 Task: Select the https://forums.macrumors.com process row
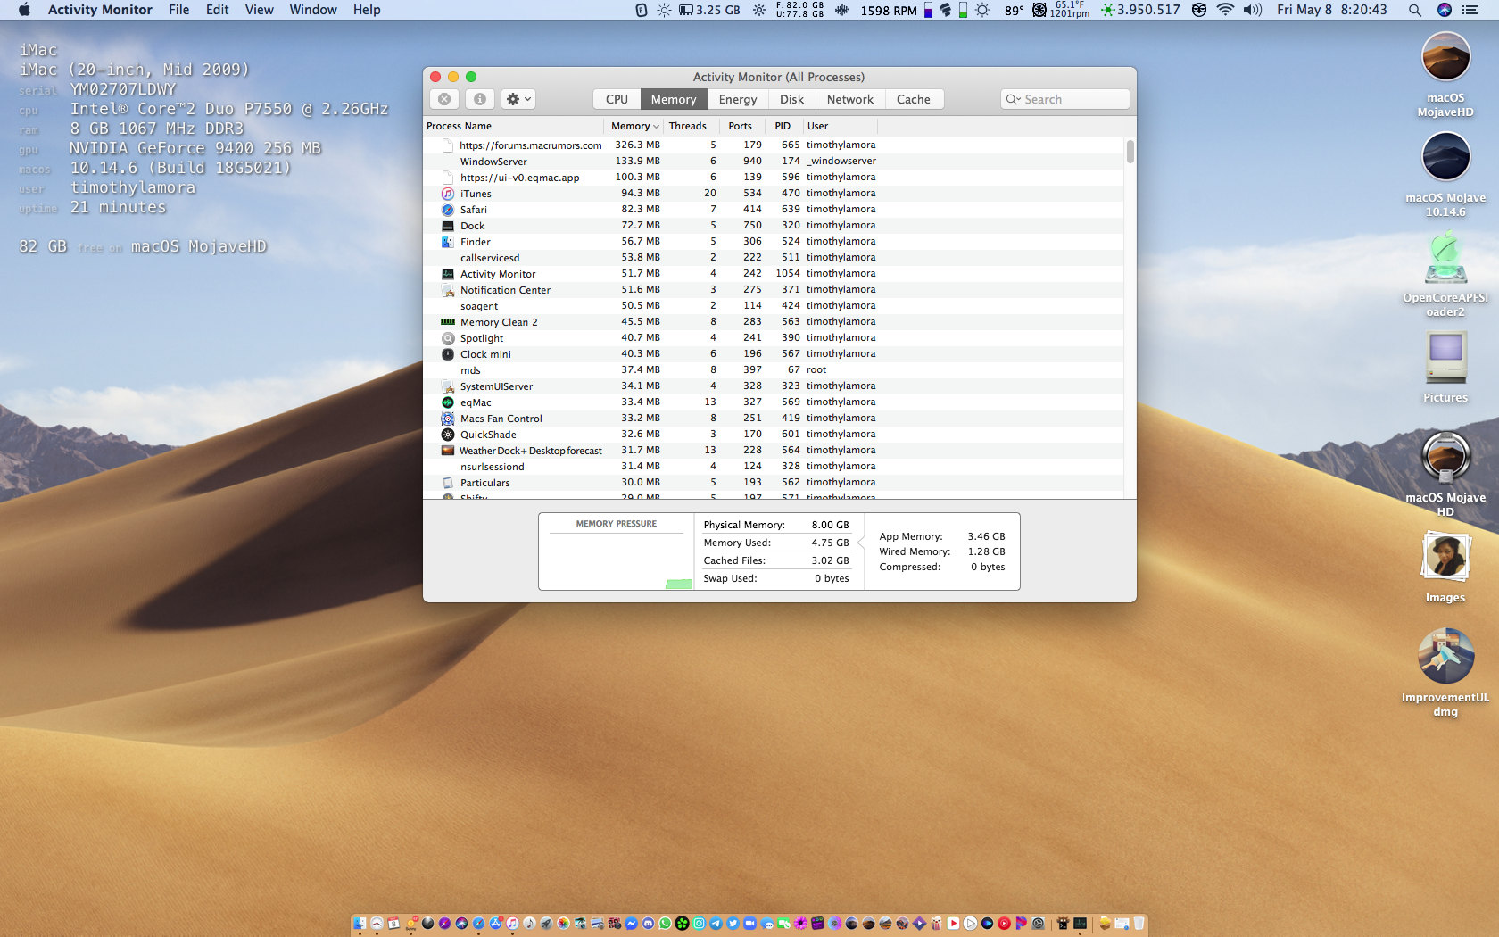774,145
